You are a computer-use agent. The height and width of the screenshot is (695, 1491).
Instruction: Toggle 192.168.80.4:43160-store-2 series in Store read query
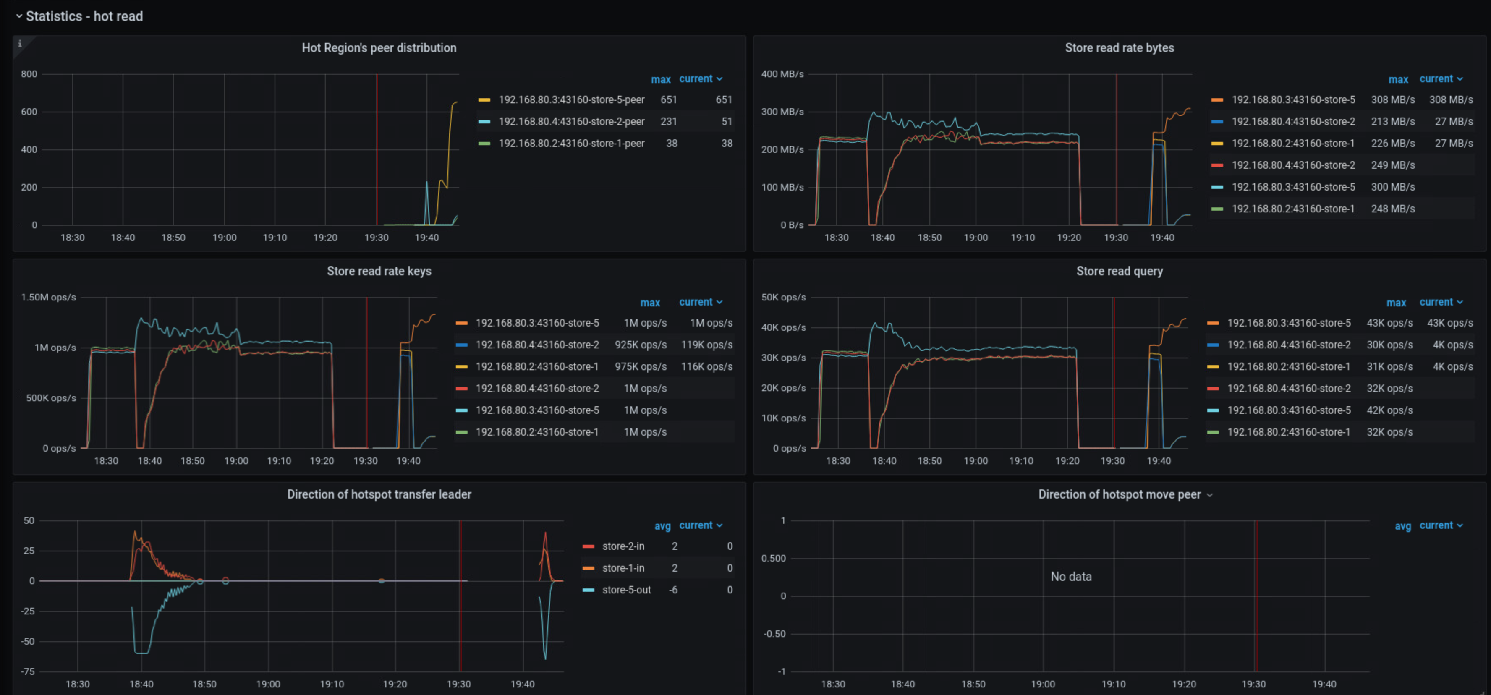(1290, 344)
